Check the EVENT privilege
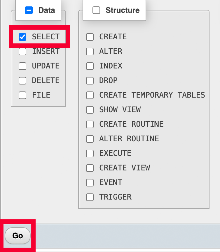Viewport: 220px width, 252px height. coord(90,183)
